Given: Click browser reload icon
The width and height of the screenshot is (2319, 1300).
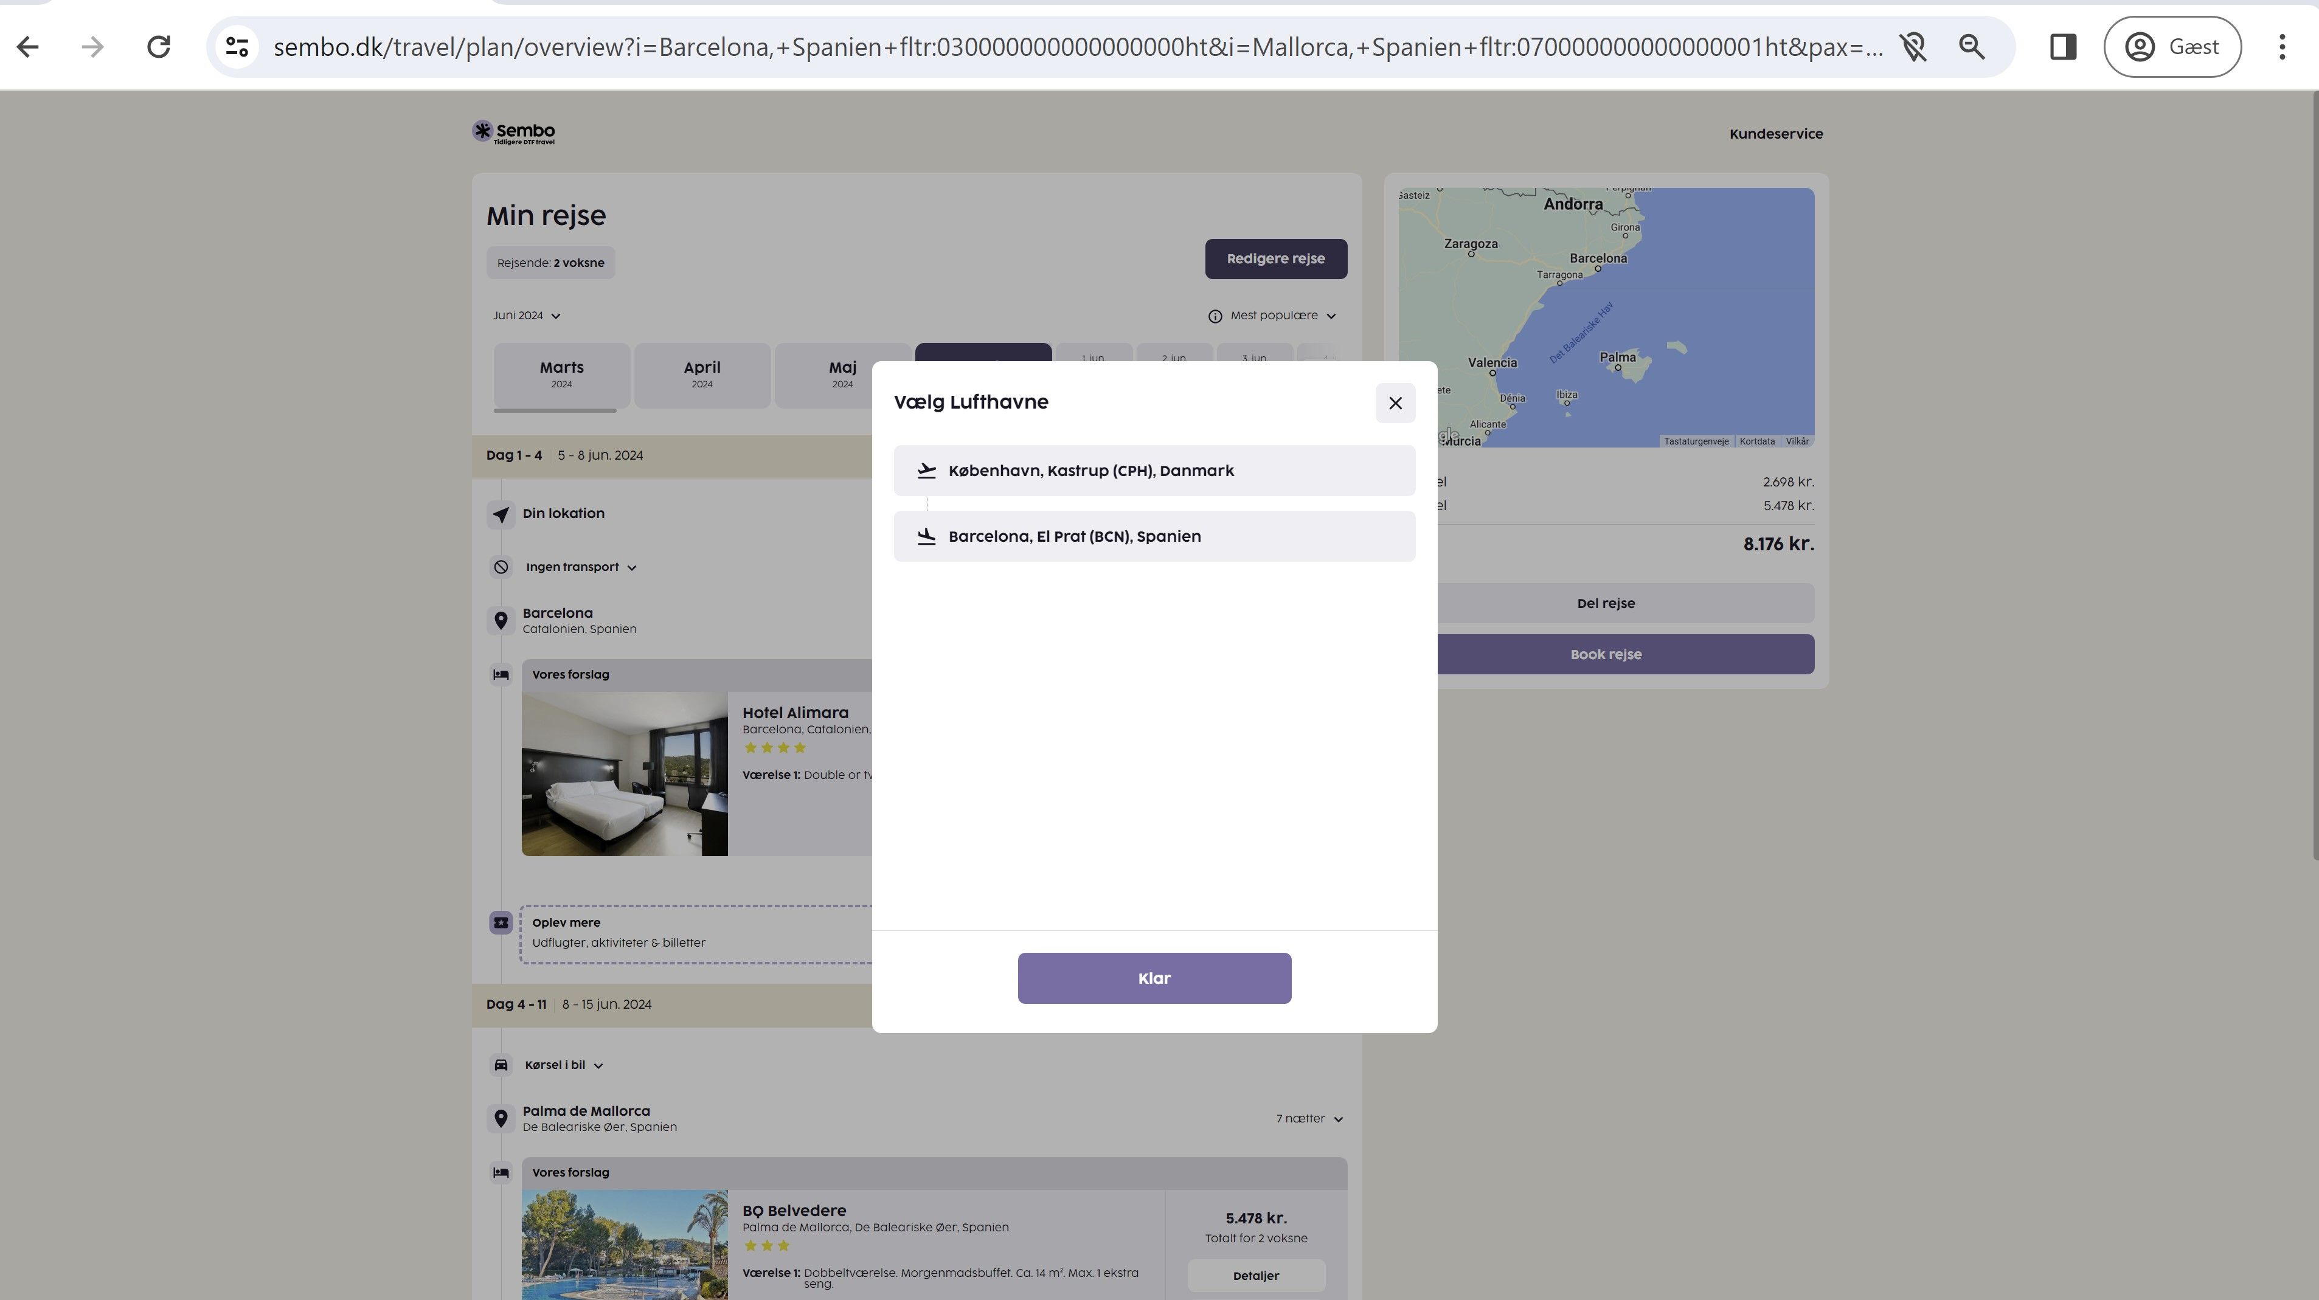Looking at the screenshot, I should pos(159,47).
